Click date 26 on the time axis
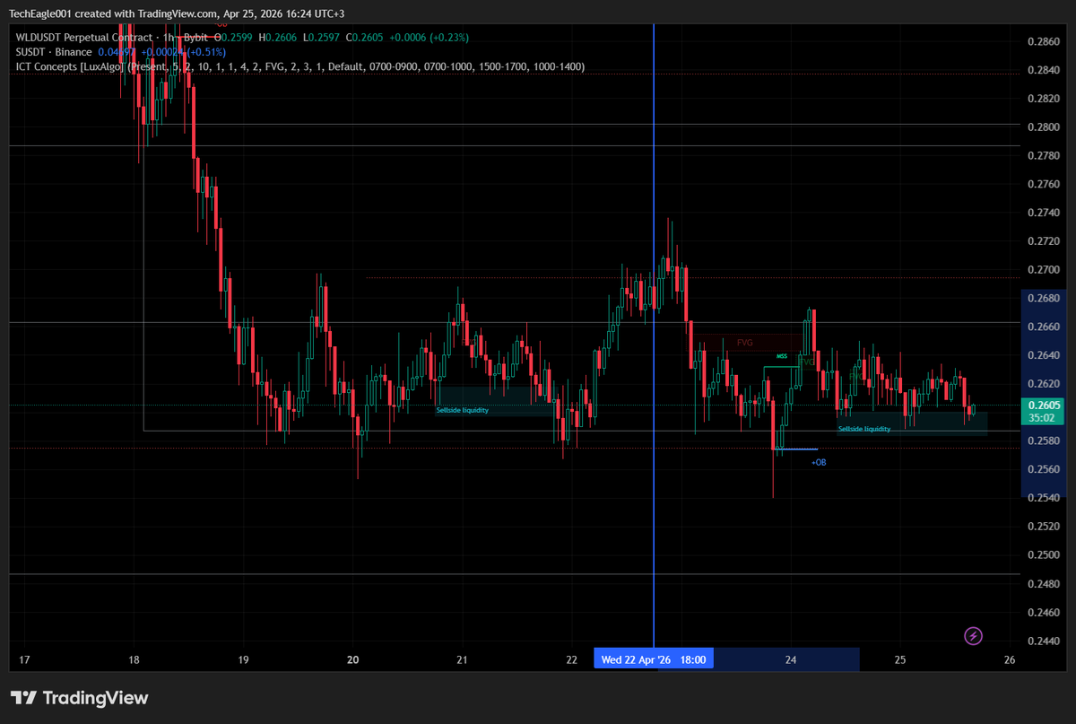The width and height of the screenshot is (1076, 724). [1010, 660]
